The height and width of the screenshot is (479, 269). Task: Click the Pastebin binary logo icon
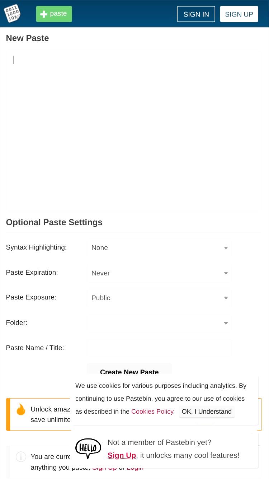pos(12,14)
